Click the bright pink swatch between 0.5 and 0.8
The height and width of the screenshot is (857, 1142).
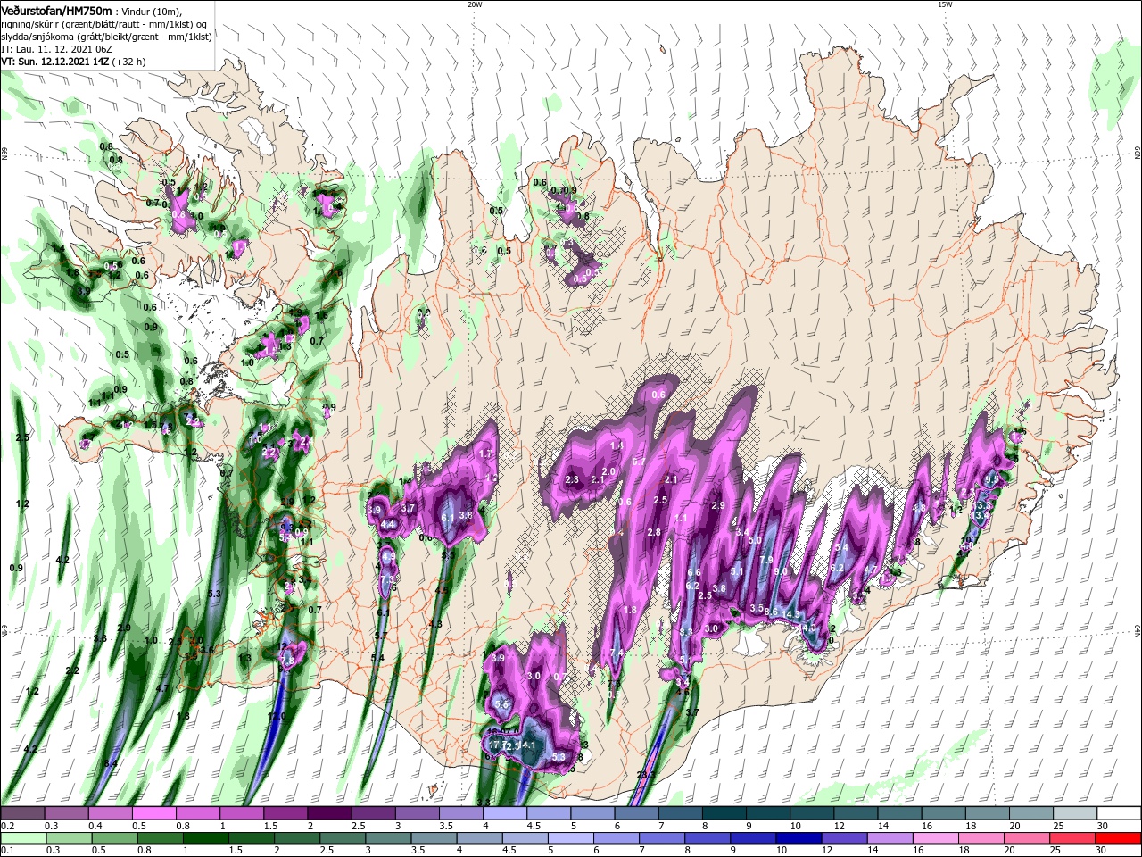point(153,813)
